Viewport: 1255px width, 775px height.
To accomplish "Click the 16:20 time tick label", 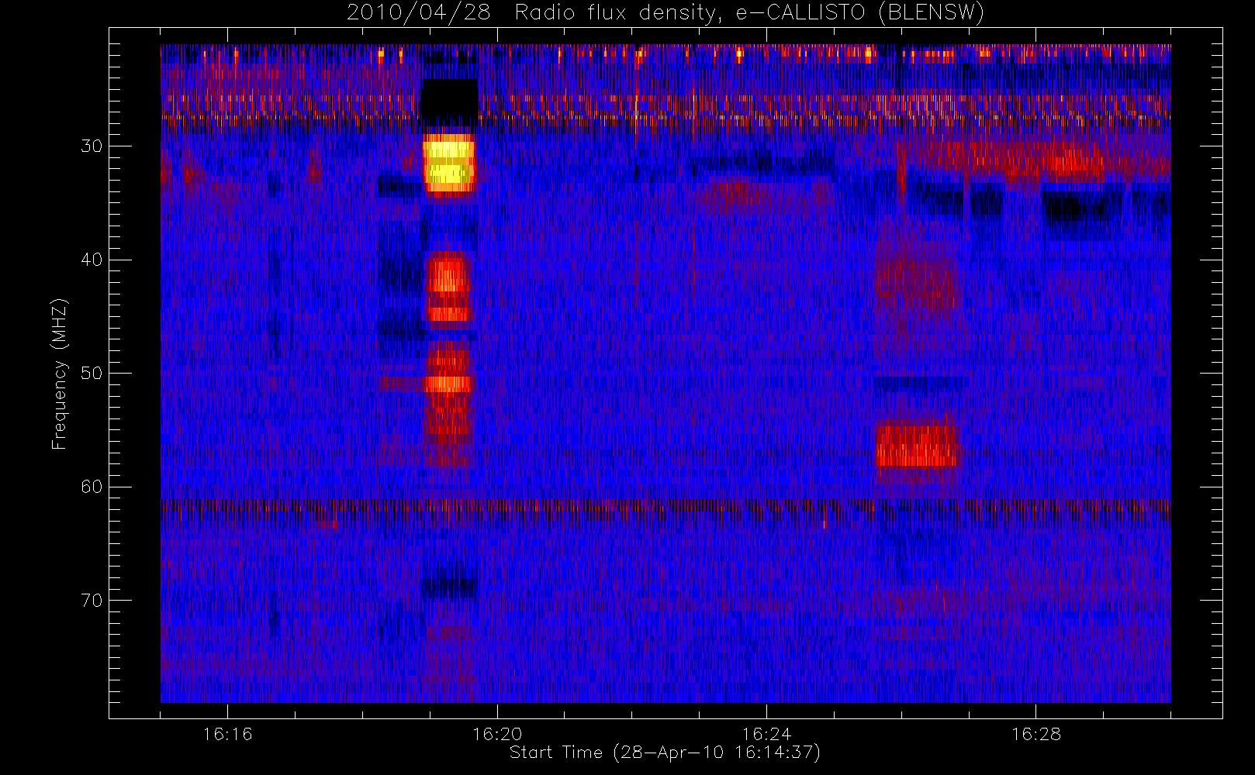I will coord(497,734).
